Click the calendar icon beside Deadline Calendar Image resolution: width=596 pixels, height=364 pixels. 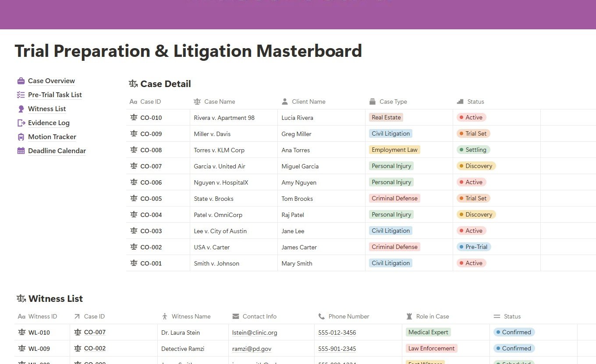[21, 151]
